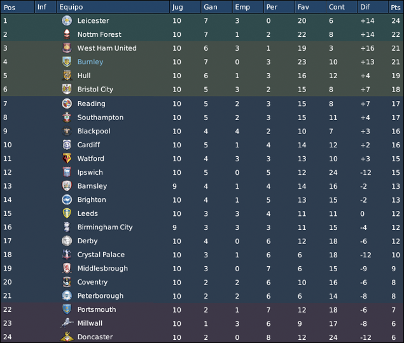404x343 pixels.
Task: Open the Burnley team link
Action: (x=90, y=62)
